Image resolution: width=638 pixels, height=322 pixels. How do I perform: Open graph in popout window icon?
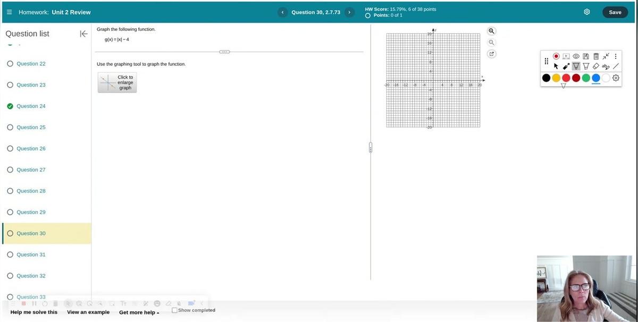pyautogui.click(x=492, y=54)
